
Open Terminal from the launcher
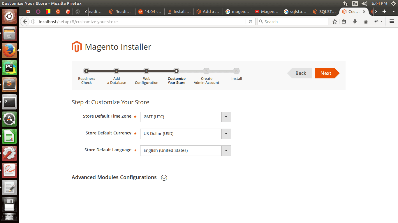point(9,102)
